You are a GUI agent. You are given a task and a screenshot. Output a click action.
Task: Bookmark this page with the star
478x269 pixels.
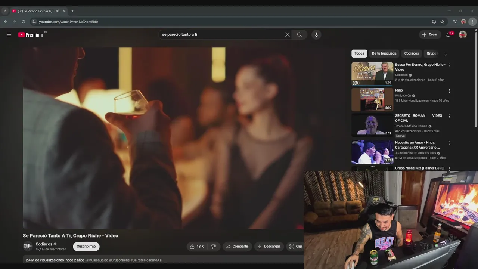tap(442, 22)
